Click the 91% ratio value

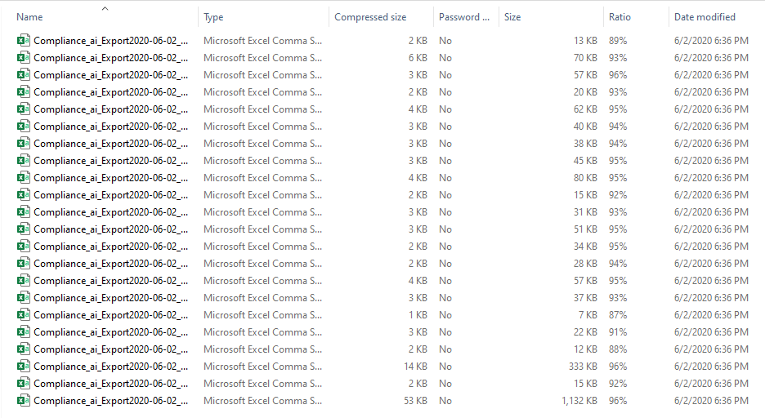click(618, 332)
